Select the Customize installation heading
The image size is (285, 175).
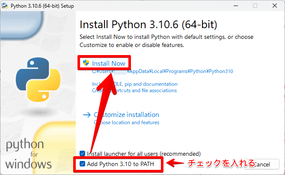point(126,115)
